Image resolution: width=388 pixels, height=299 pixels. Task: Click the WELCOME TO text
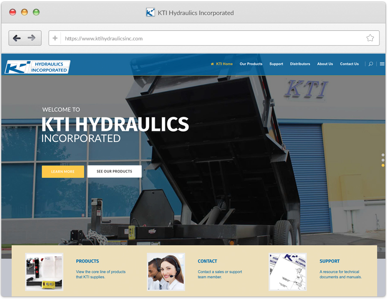point(61,109)
